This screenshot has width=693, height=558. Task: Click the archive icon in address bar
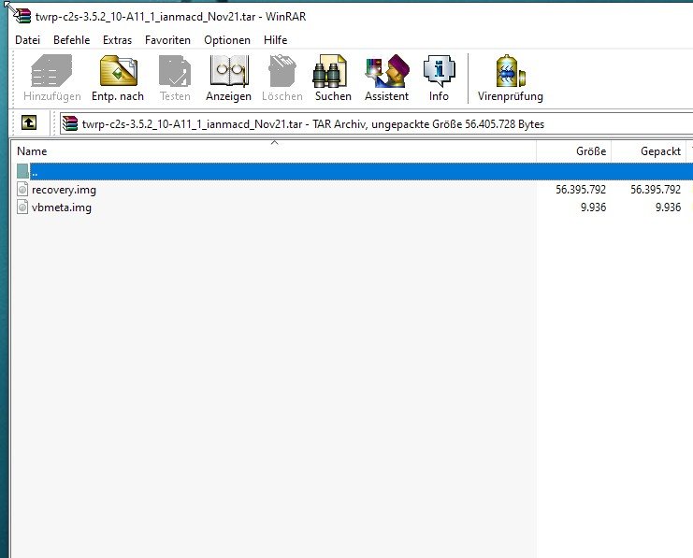pyautogui.click(x=70, y=123)
